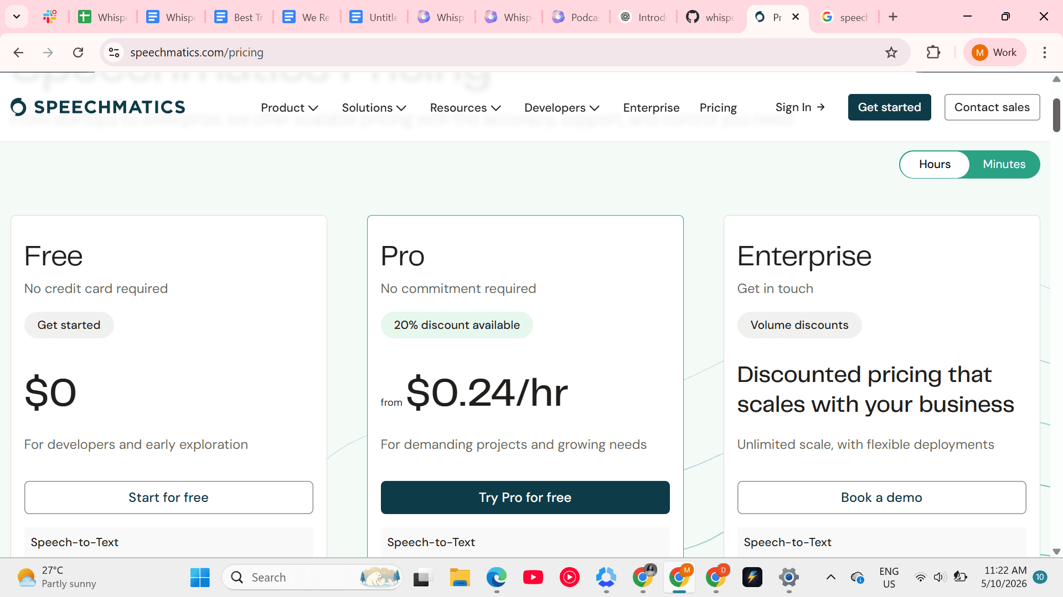
Task: Close the current pricing tab
Action: tap(796, 17)
